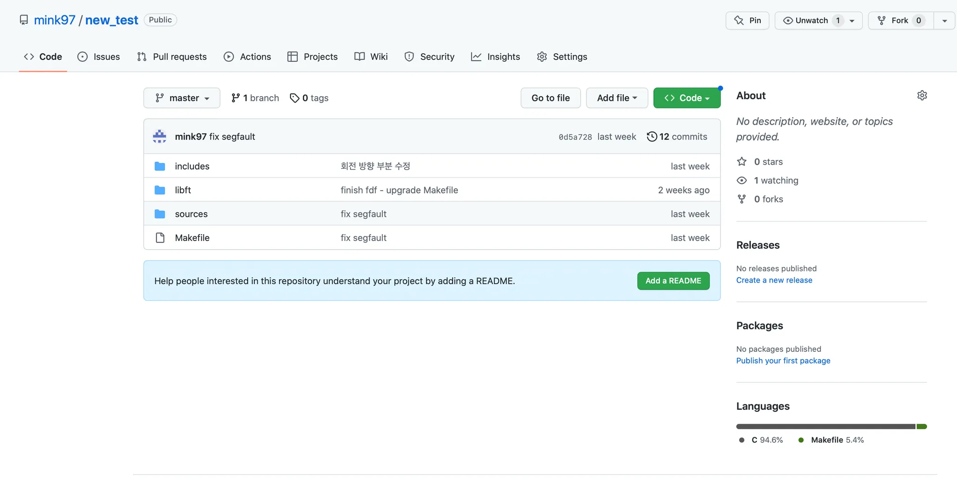
Task: View the Insights tab
Action: (x=495, y=57)
